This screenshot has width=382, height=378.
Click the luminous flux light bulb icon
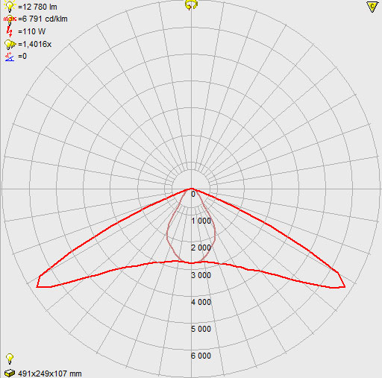coord(10,6)
